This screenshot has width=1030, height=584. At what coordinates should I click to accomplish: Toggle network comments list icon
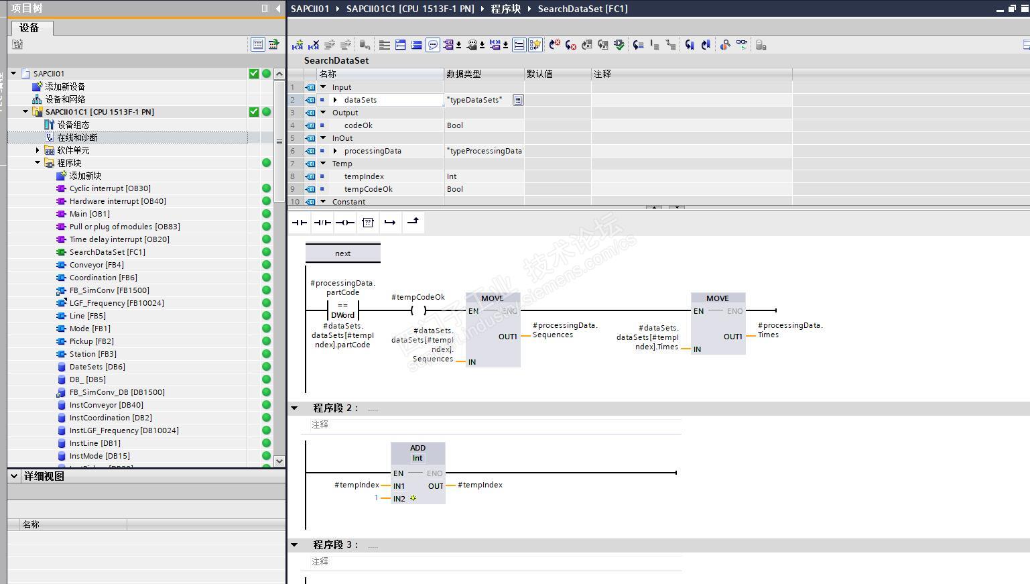coord(519,45)
